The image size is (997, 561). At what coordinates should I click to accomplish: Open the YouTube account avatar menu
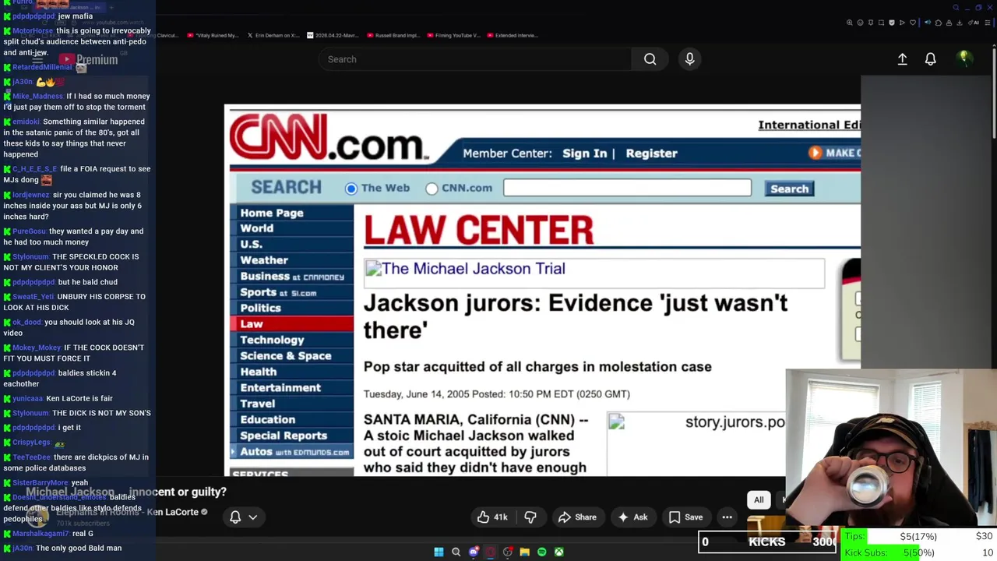[964, 58]
